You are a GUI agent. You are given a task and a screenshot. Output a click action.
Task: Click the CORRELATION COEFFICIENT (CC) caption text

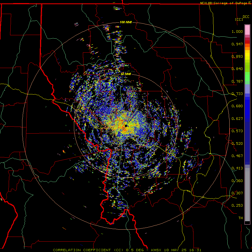[88, 250]
